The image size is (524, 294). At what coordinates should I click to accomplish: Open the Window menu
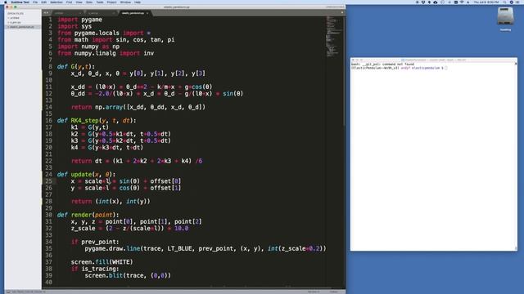coord(125,2)
